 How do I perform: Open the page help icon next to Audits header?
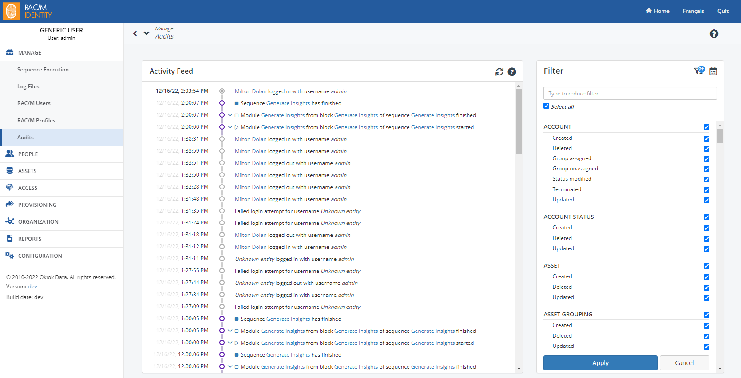point(714,34)
